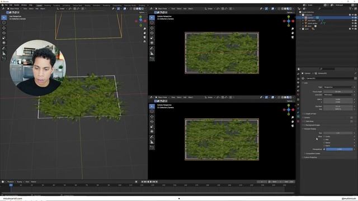The width and height of the screenshot is (358, 201).
Task: Collapse the Lens panel
Action: (306, 83)
